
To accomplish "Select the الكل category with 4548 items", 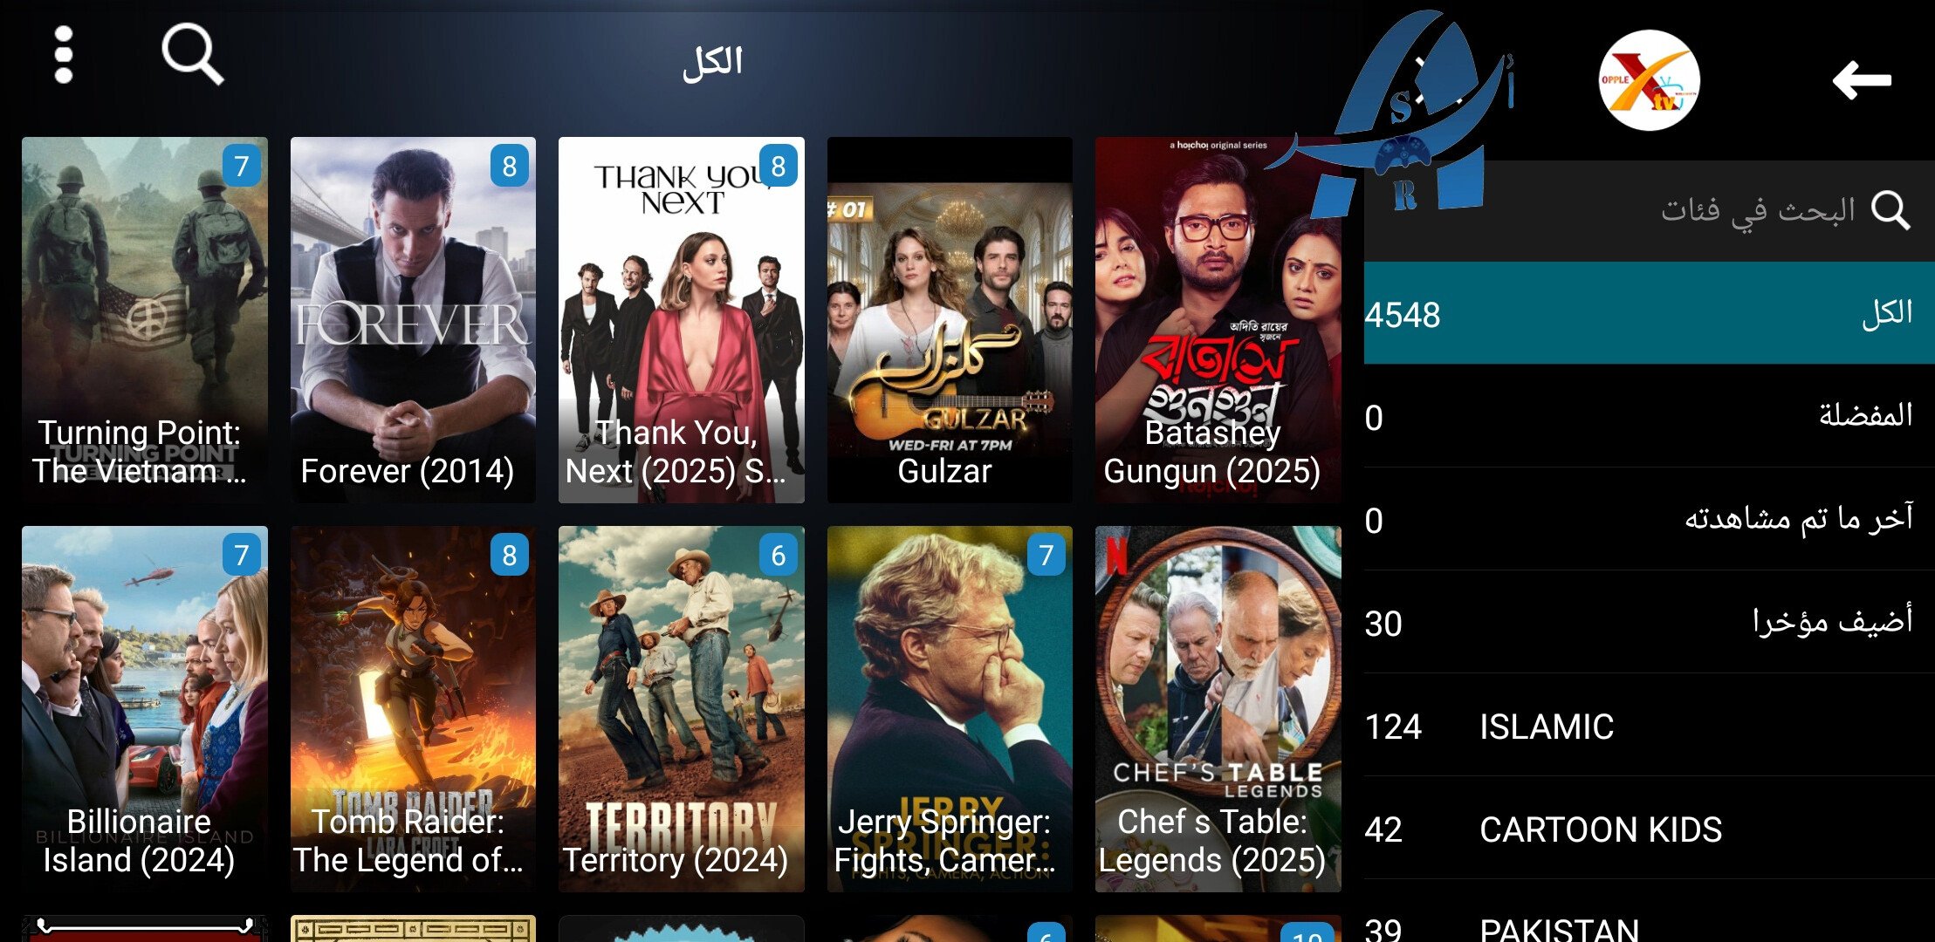I will (x=1649, y=313).
